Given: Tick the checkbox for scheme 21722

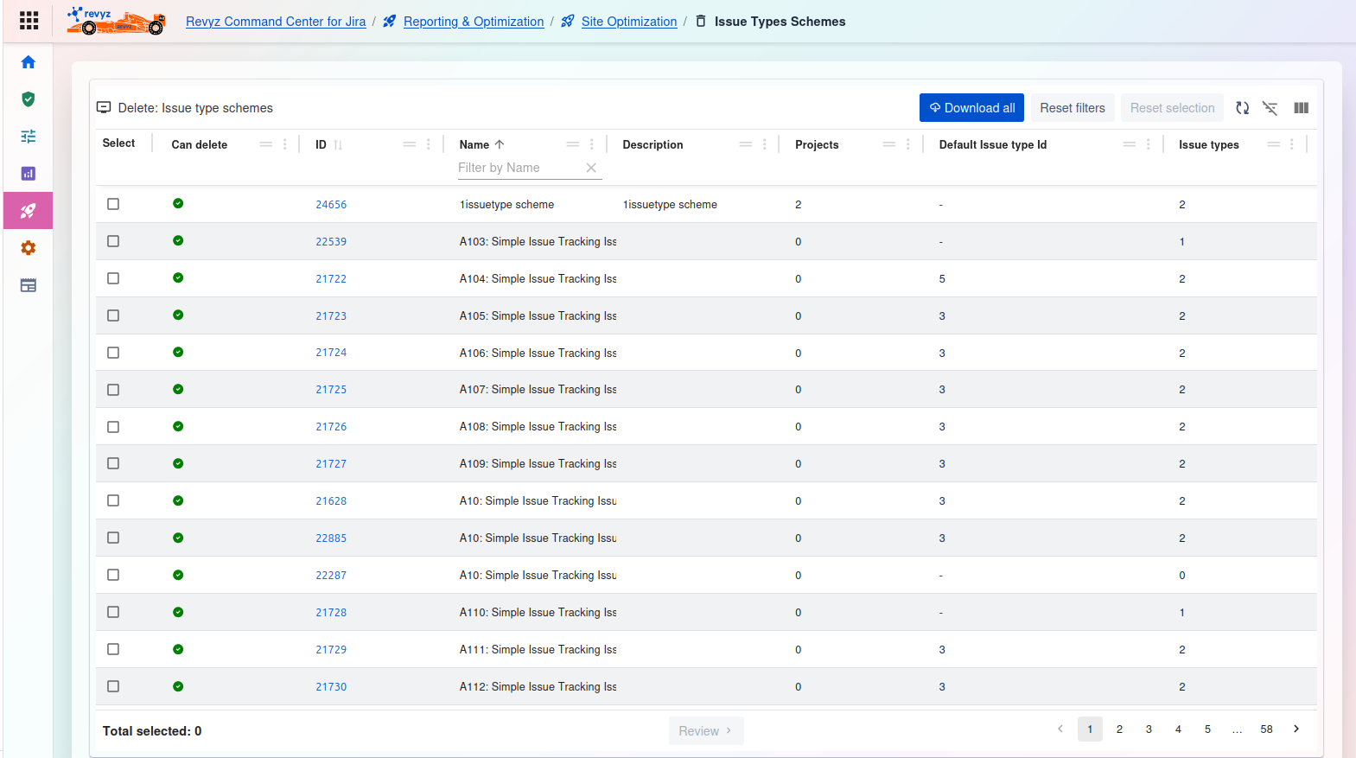Looking at the screenshot, I should 113,278.
